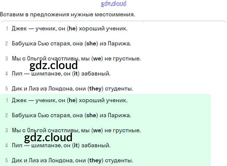Click the gdz.cloud watermark in the green section
The height and width of the screenshot is (166, 227).
48,137
